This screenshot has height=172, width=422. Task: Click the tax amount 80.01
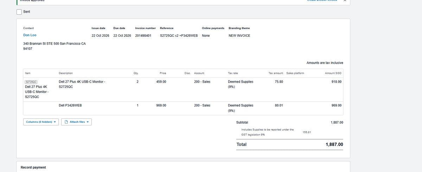click(x=279, y=105)
